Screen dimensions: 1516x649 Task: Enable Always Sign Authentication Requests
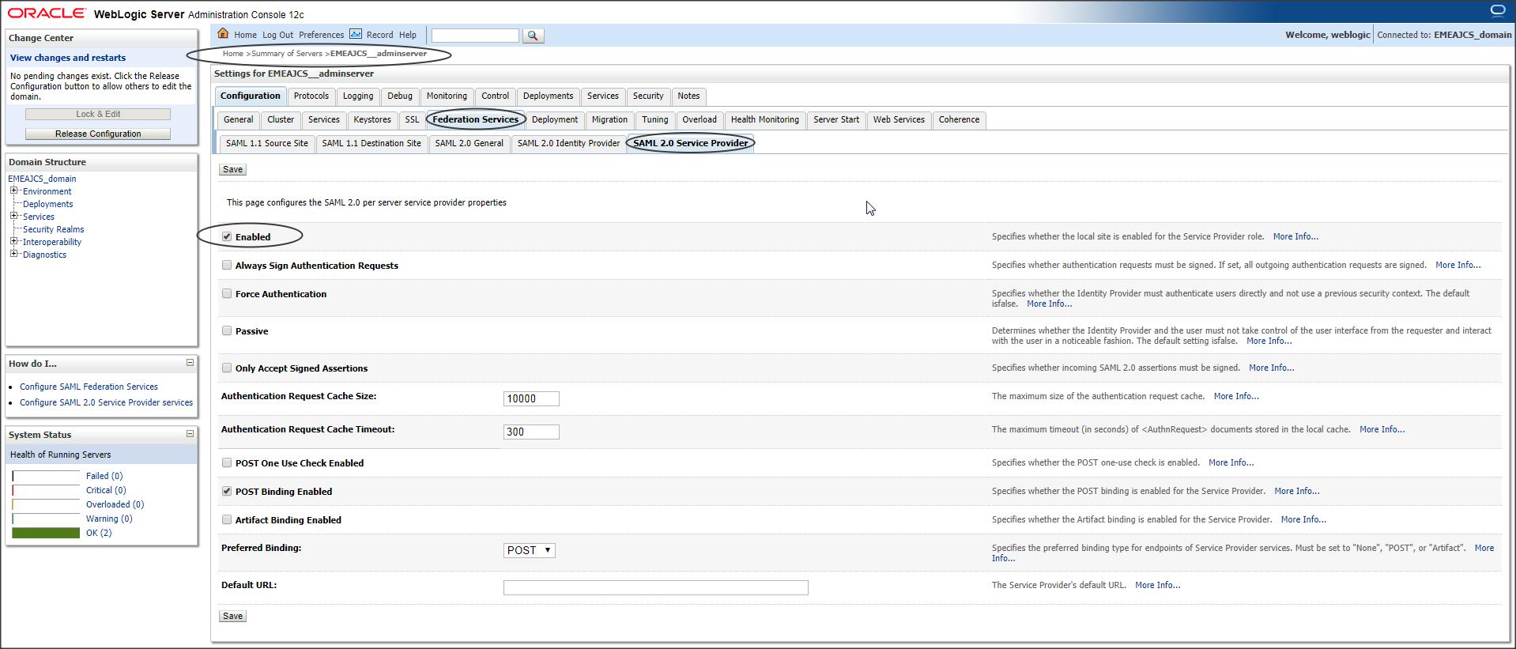227,265
